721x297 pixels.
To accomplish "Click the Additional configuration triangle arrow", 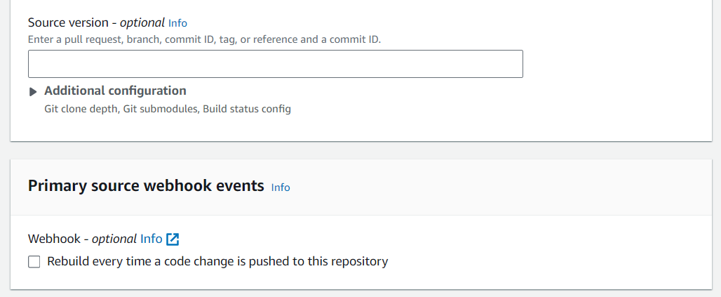I will pyautogui.click(x=33, y=92).
